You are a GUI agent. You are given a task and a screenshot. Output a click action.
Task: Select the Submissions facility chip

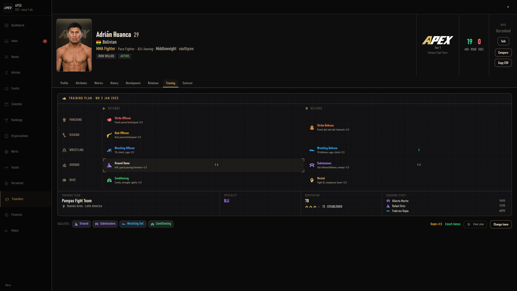tap(105, 224)
